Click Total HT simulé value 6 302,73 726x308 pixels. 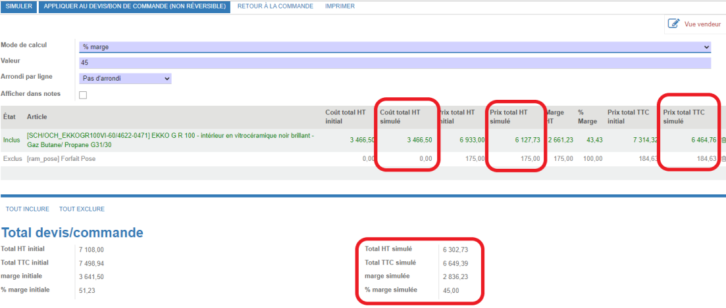455,250
